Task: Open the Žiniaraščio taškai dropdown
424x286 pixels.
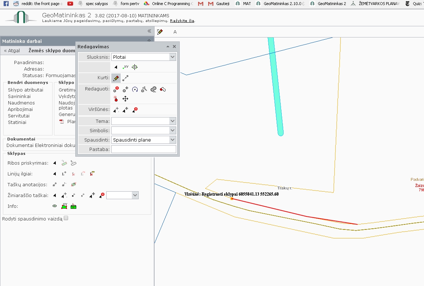Action: [122, 195]
